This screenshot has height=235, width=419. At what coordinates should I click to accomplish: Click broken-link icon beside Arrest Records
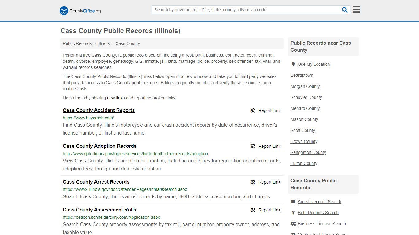(253, 182)
